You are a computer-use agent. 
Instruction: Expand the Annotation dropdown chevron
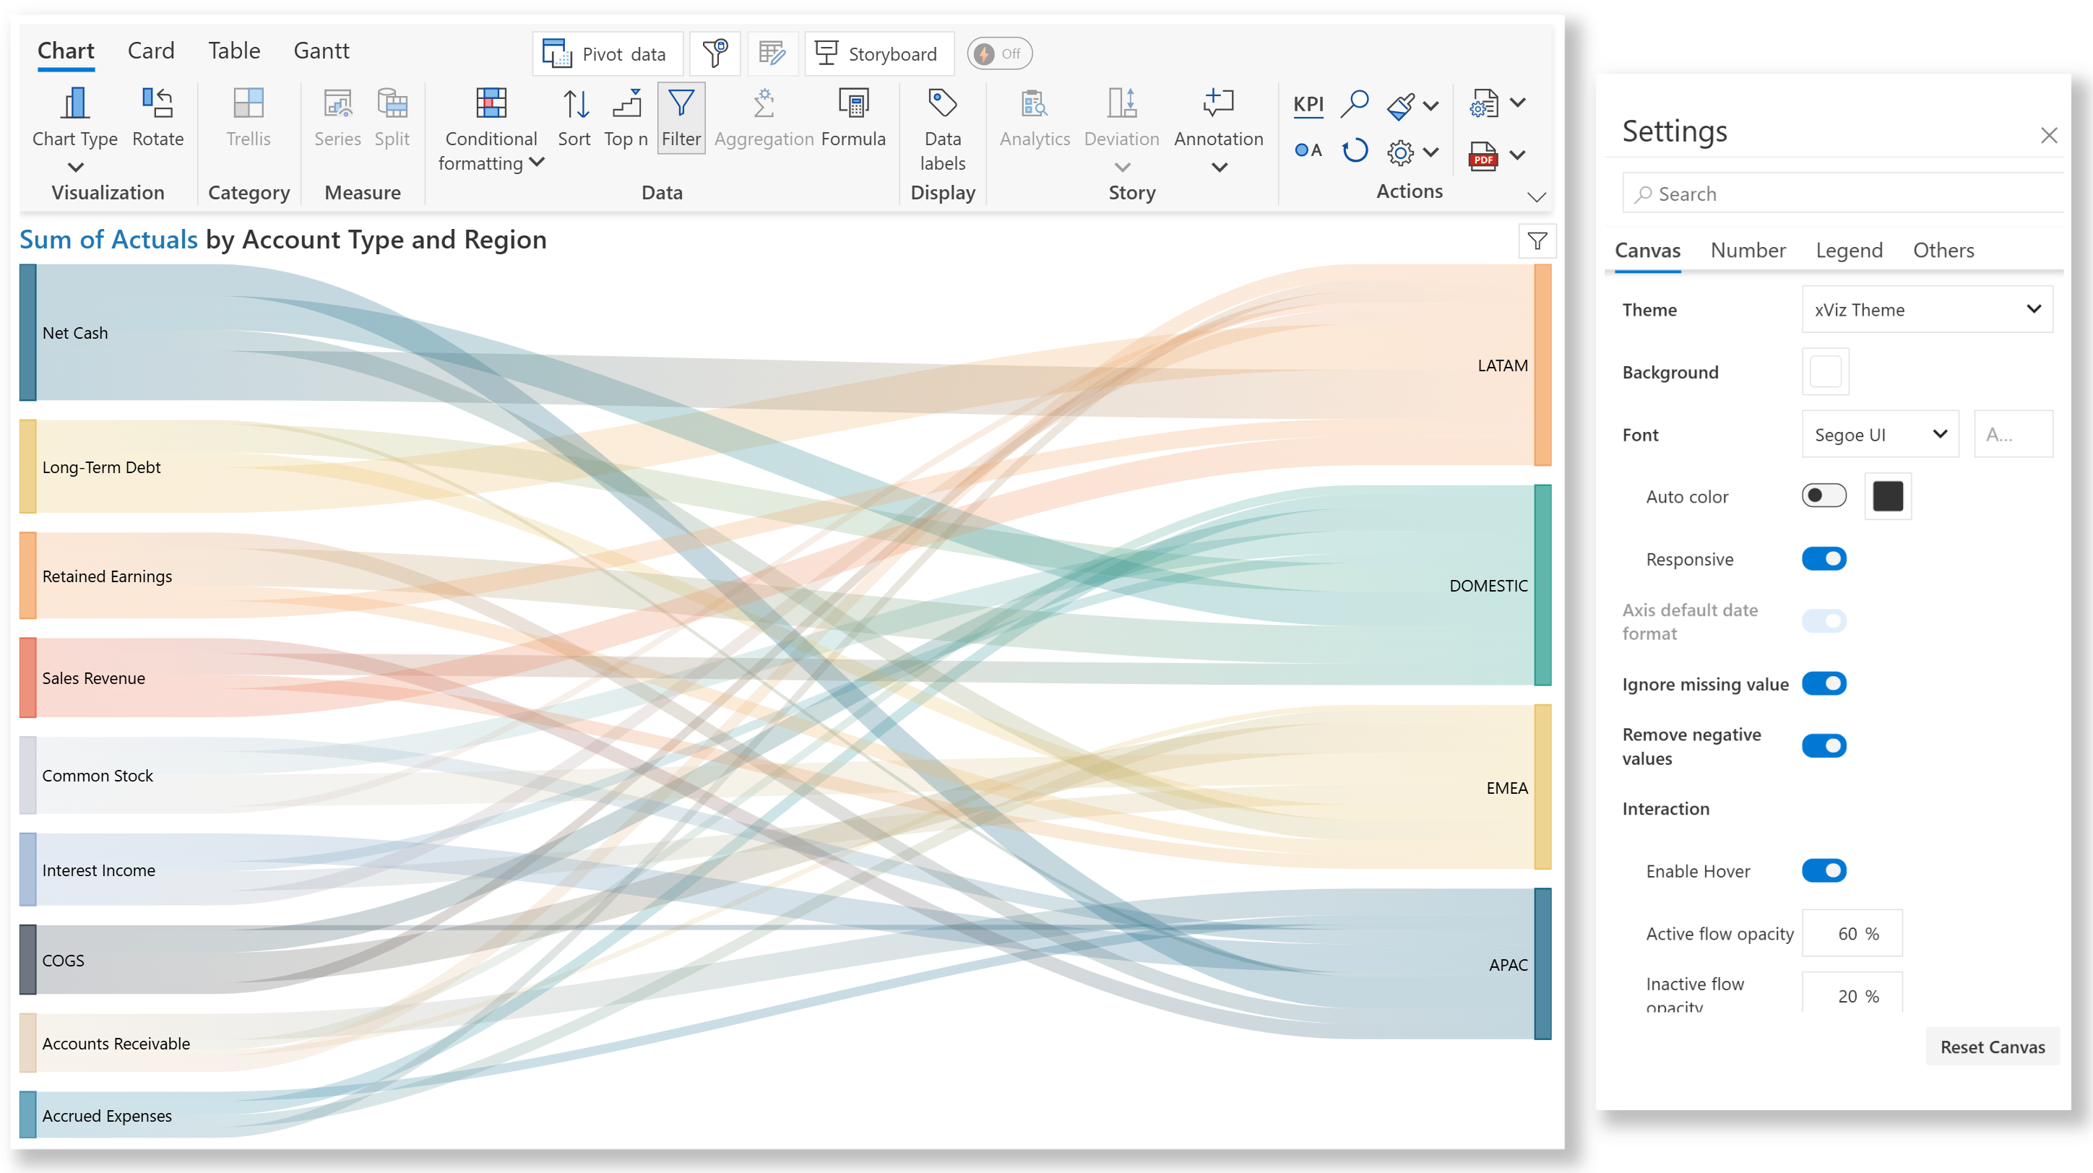tap(1219, 168)
